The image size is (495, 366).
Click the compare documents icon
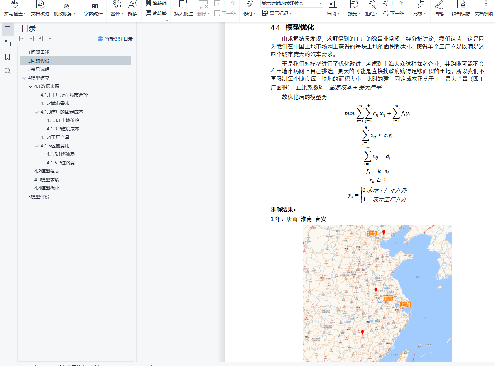(x=419, y=8)
